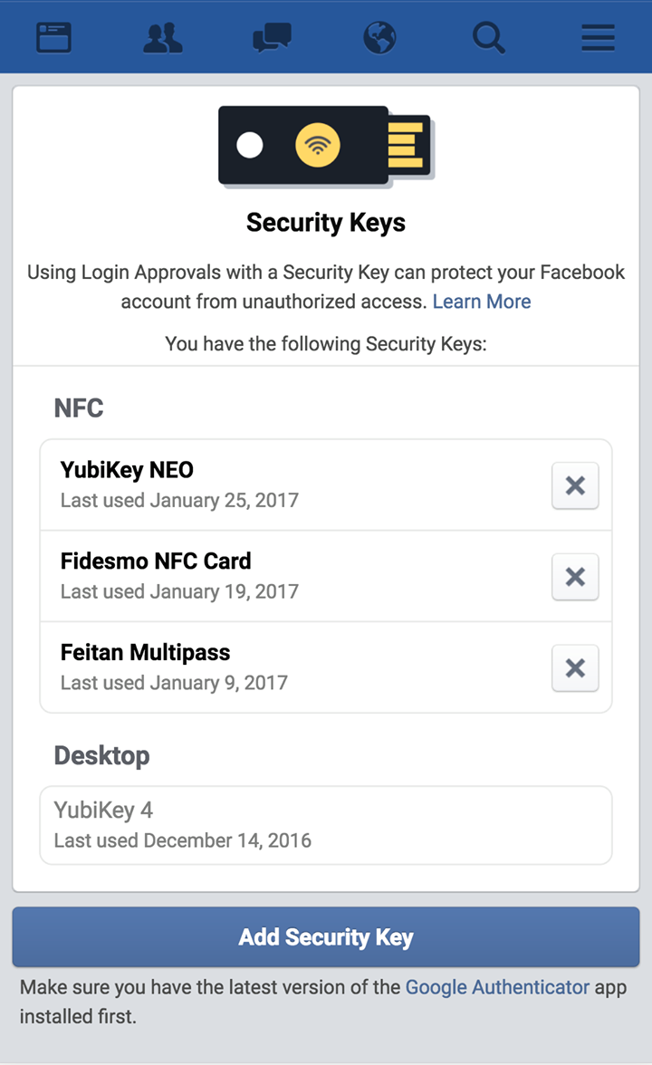The image size is (652, 1065).
Task: Check notifications via the globe icon
Action: click(x=379, y=37)
